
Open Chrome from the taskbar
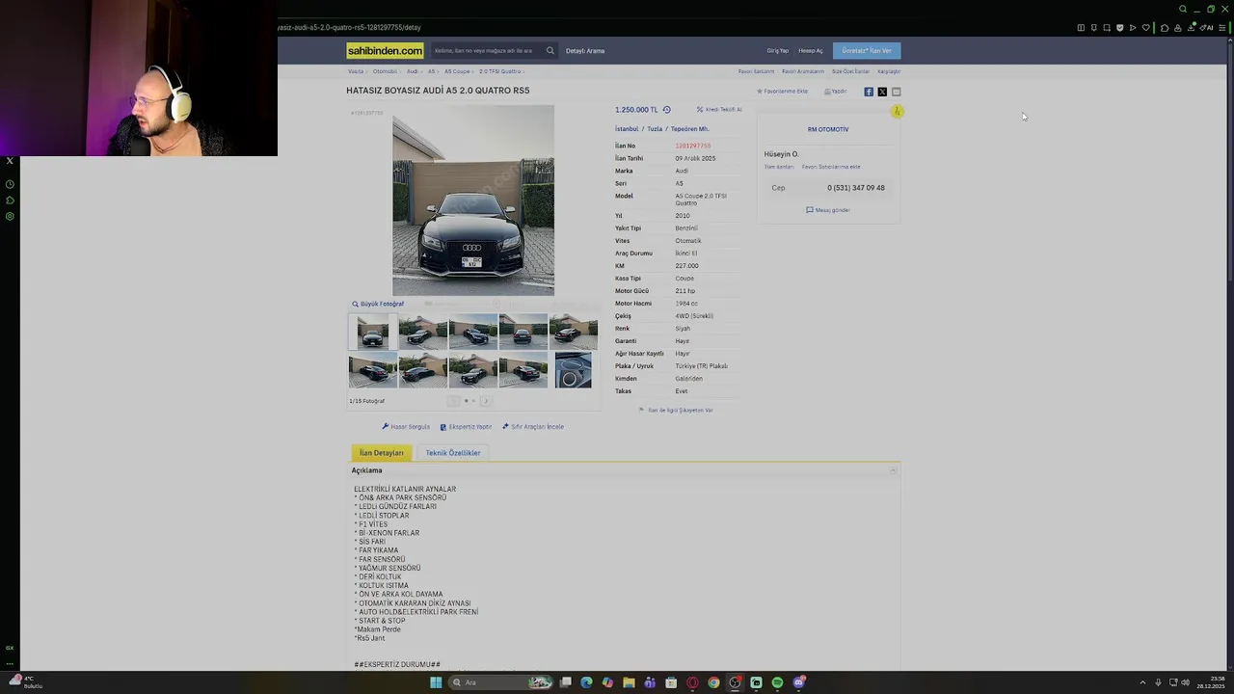(x=713, y=682)
